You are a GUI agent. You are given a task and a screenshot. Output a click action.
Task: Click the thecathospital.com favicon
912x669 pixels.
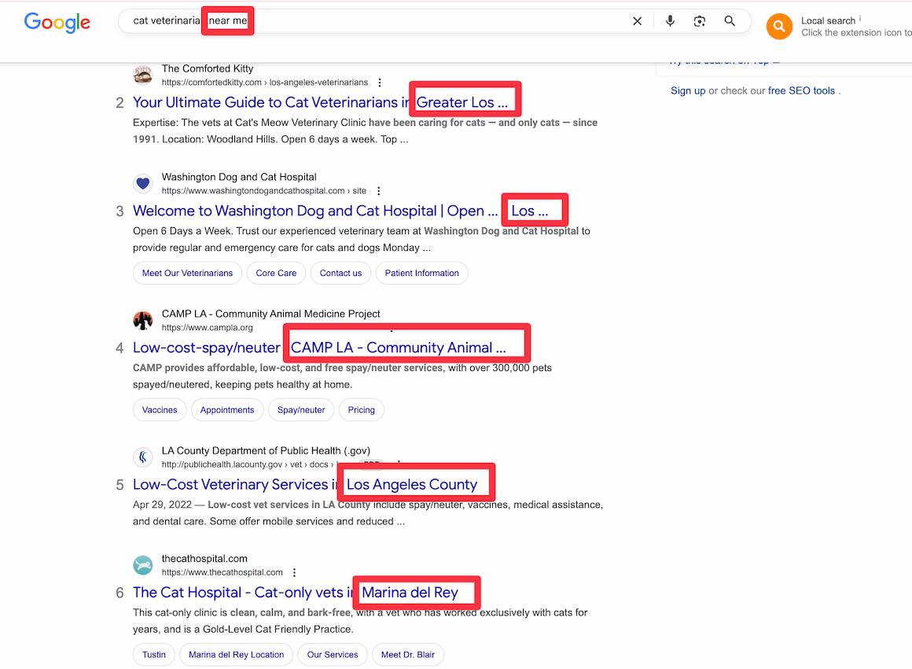142,565
